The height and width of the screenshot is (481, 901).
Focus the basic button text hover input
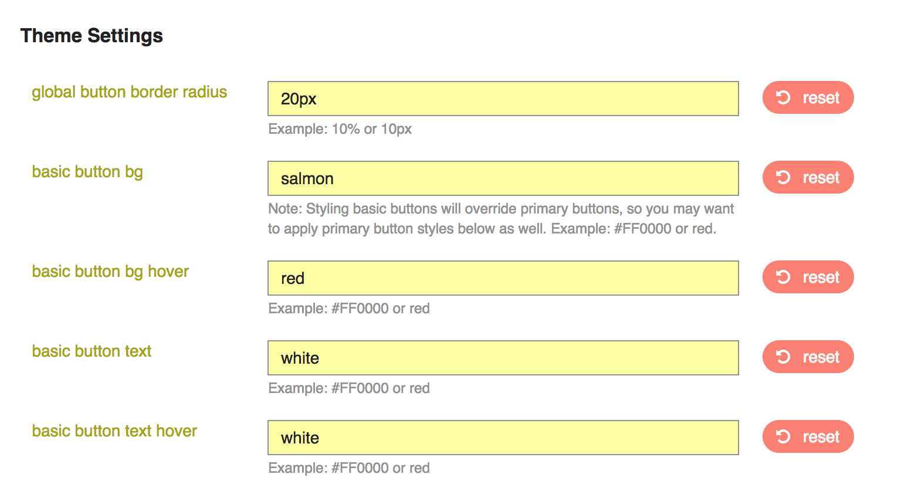pos(503,438)
